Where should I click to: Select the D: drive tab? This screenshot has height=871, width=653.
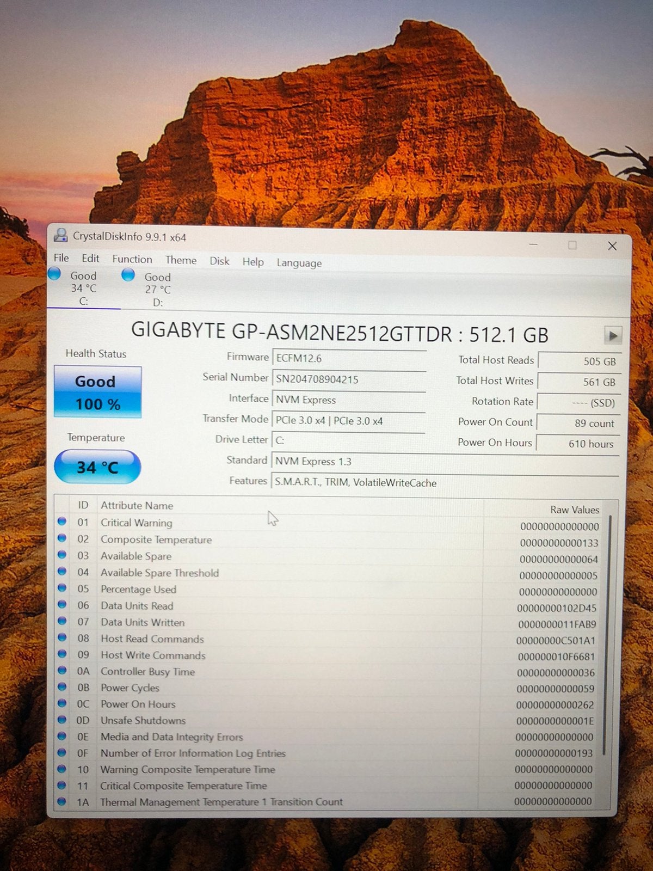tap(157, 289)
